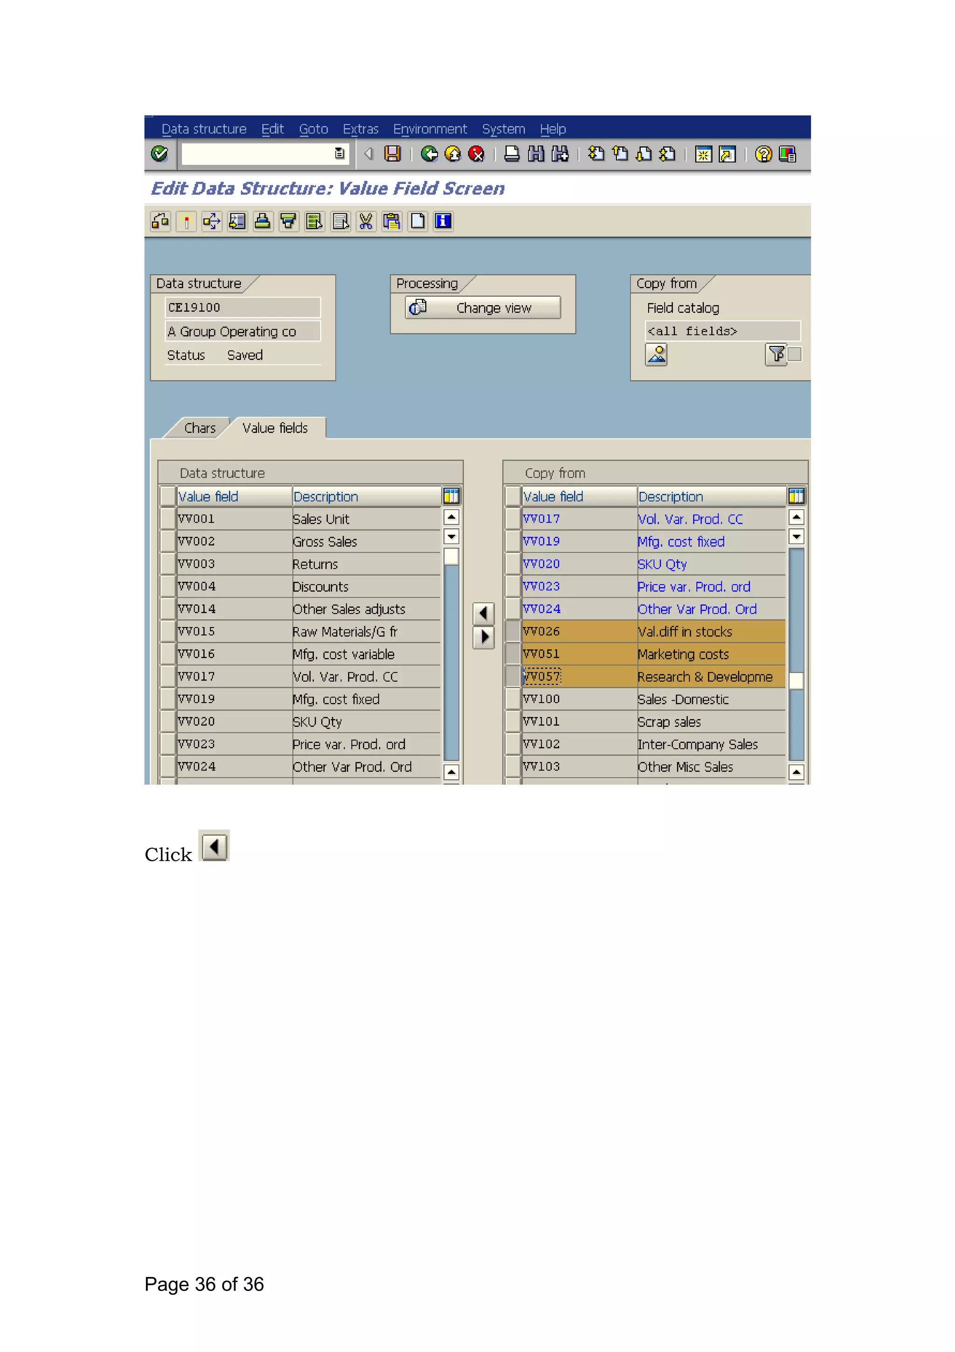
Task: Click the Print icon in toolbar
Action: tap(512, 153)
